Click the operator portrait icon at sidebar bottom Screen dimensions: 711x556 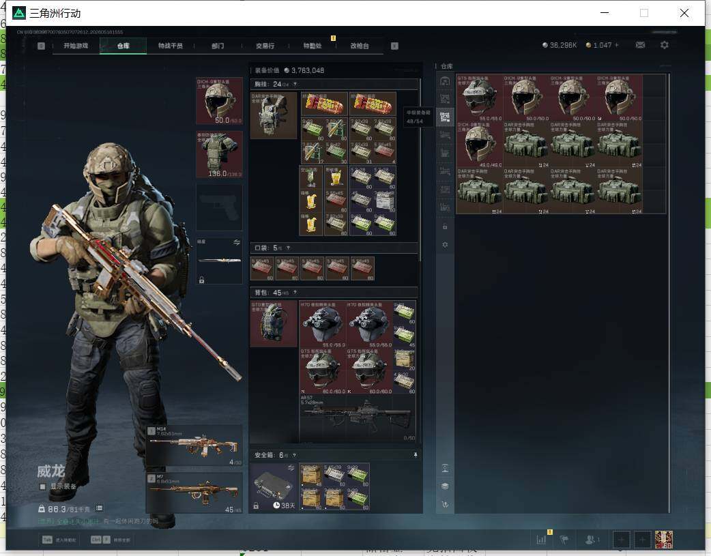pos(445,468)
